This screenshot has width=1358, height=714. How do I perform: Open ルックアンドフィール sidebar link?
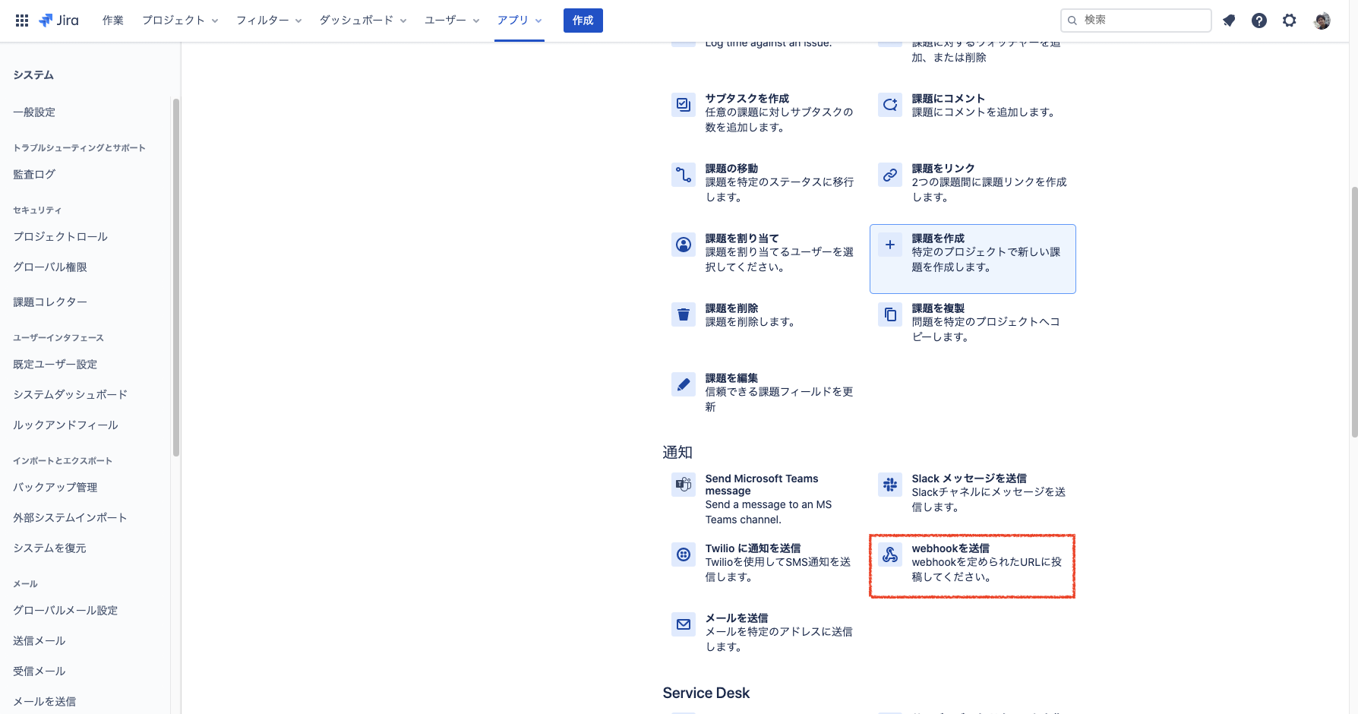point(65,425)
